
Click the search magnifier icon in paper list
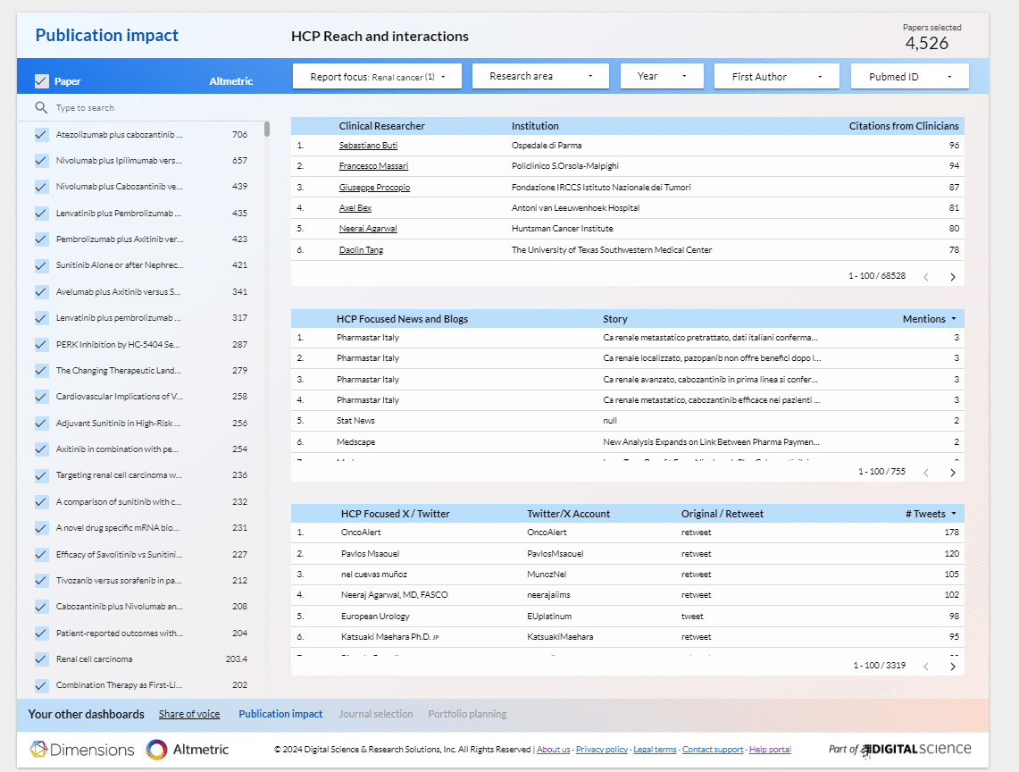click(x=41, y=108)
